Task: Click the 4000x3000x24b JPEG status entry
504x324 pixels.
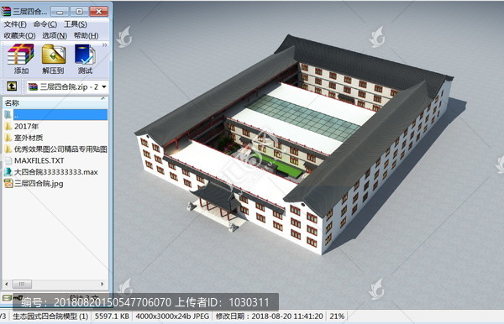Action: tap(172, 316)
